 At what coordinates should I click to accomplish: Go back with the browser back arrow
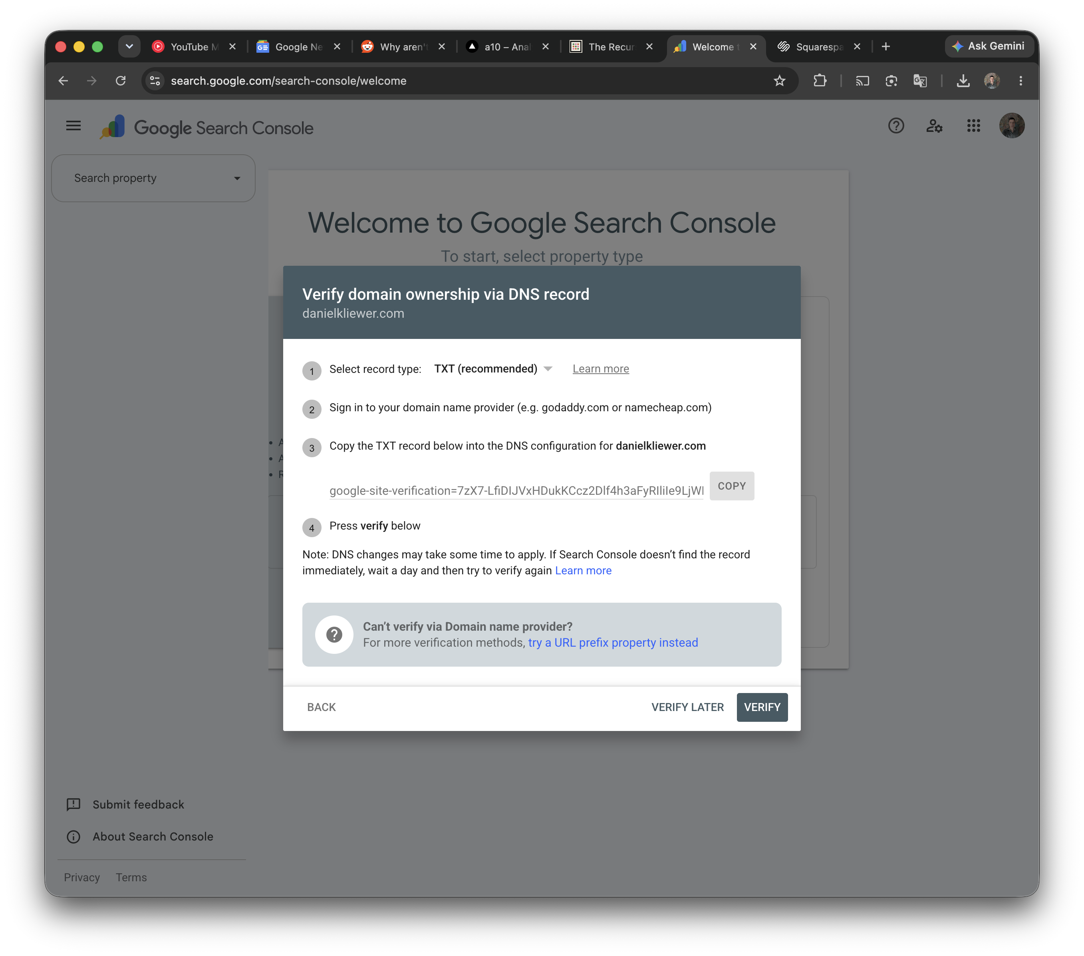tap(63, 81)
